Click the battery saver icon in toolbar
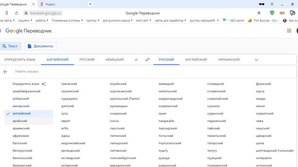 click(x=282, y=13)
